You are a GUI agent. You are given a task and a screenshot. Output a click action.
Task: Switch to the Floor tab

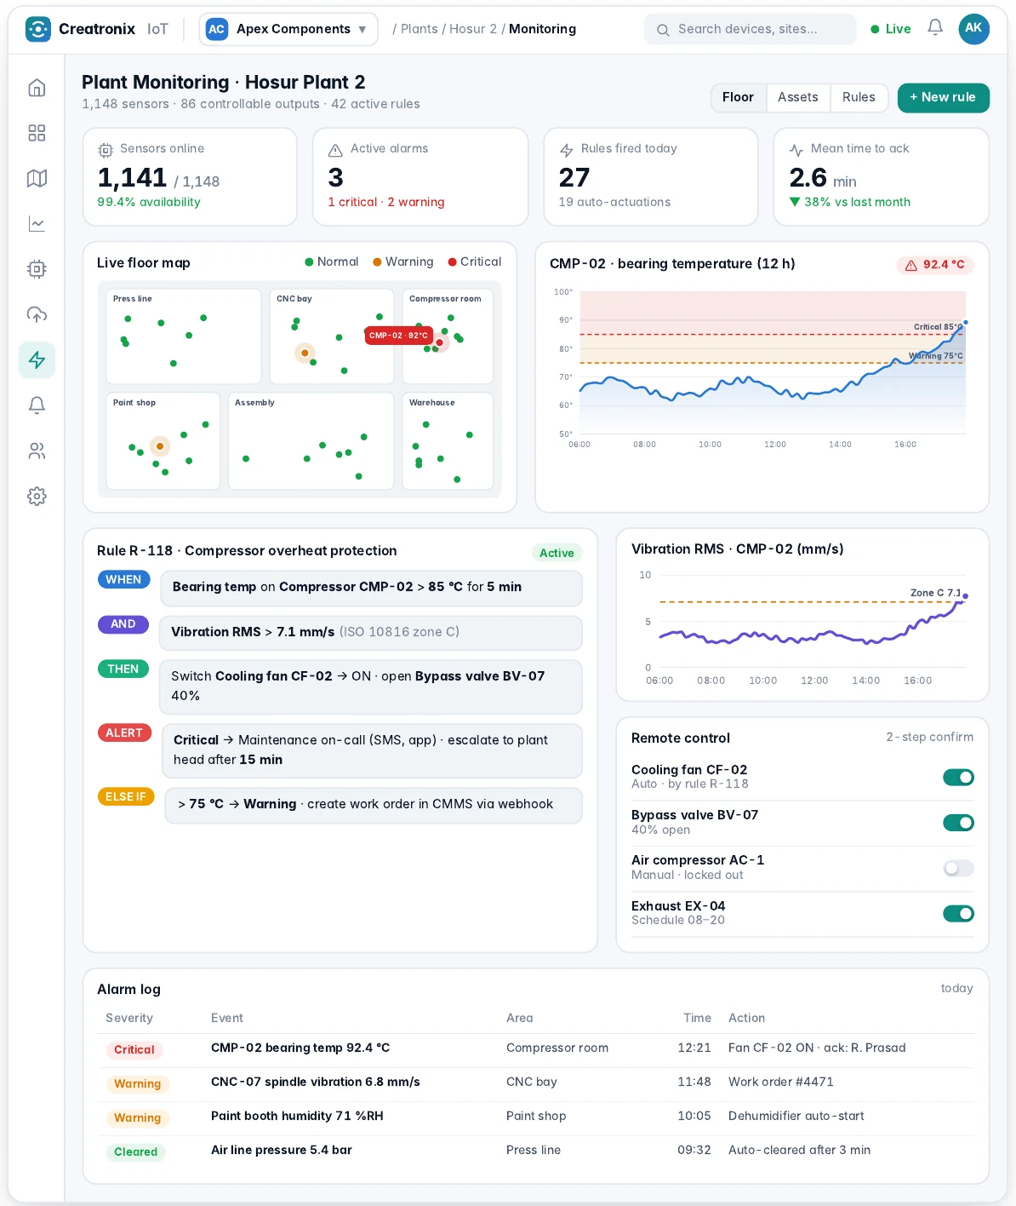click(x=738, y=97)
